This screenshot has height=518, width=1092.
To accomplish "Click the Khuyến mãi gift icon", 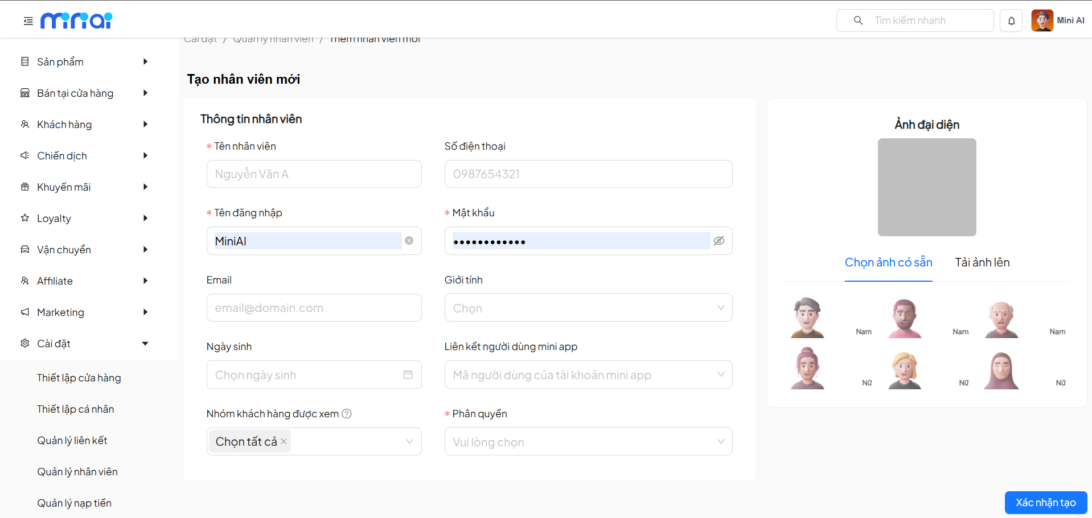I will coord(24,187).
